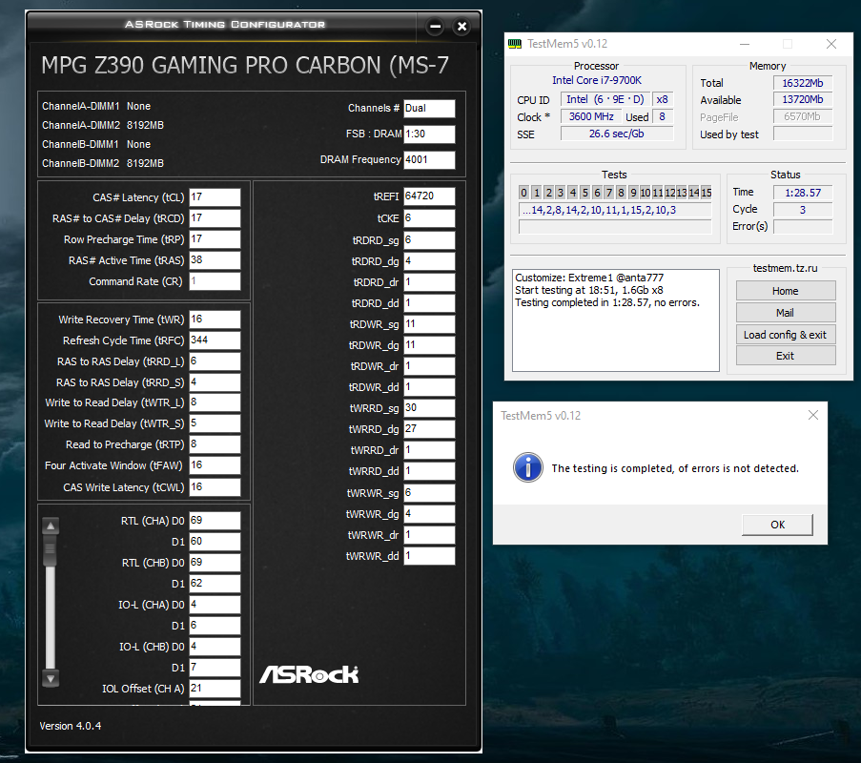The width and height of the screenshot is (861, 763).
Task: Click the tRRD_S value field
Action: pyautogui.click(x=215, y=381)
